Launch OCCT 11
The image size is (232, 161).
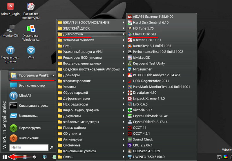tap(162, 128)
